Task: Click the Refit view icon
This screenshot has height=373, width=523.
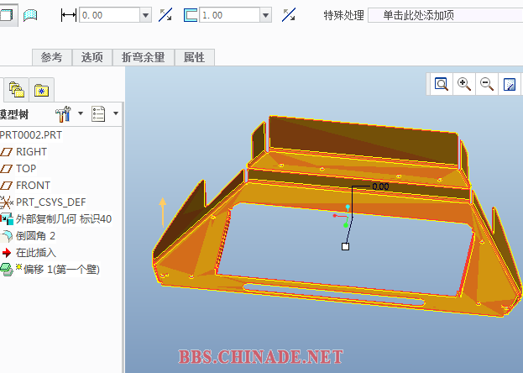Action: tap(441, 84)
